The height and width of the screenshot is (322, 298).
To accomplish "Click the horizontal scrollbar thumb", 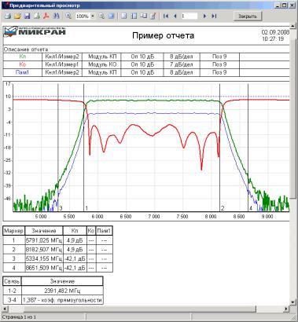I will [x=140, y=309].
